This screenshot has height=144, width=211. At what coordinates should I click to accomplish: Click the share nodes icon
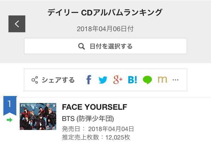point(35,80)
